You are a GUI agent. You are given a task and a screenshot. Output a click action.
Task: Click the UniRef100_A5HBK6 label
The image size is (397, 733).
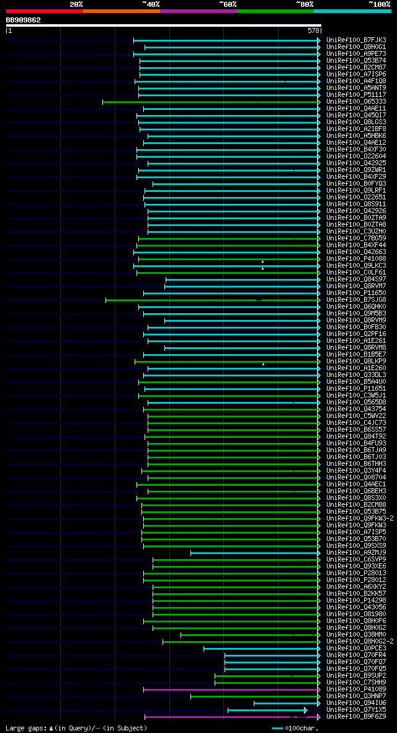pos(356,136)
